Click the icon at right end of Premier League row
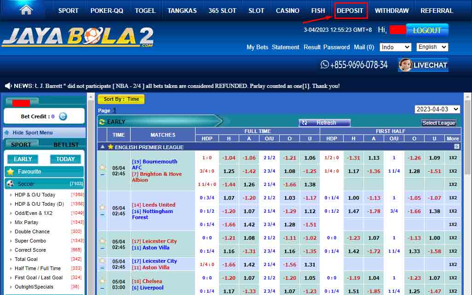The height and width of the screenshot is (295, 472). click(457, 147)
